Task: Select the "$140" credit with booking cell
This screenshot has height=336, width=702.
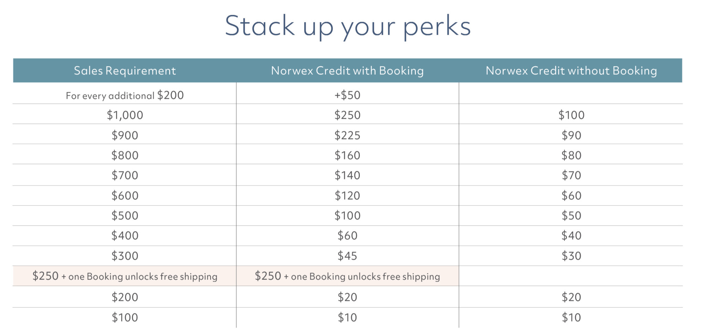Action: click(347, 175)
